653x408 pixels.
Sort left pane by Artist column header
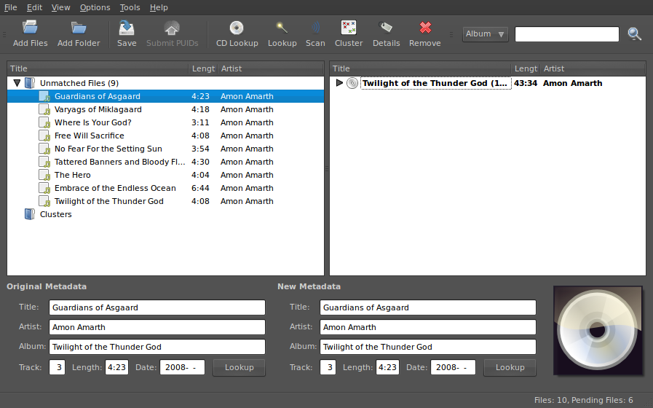(271, 68)
